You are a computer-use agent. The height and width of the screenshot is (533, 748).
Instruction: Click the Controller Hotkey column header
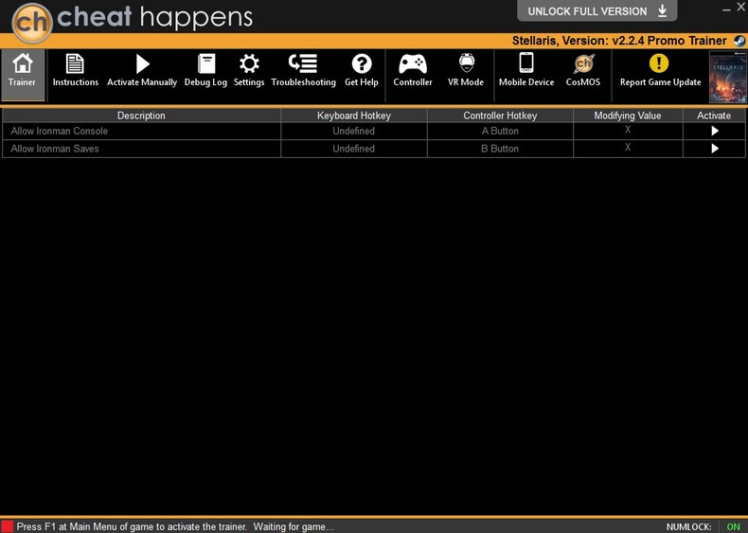(500, 115)
